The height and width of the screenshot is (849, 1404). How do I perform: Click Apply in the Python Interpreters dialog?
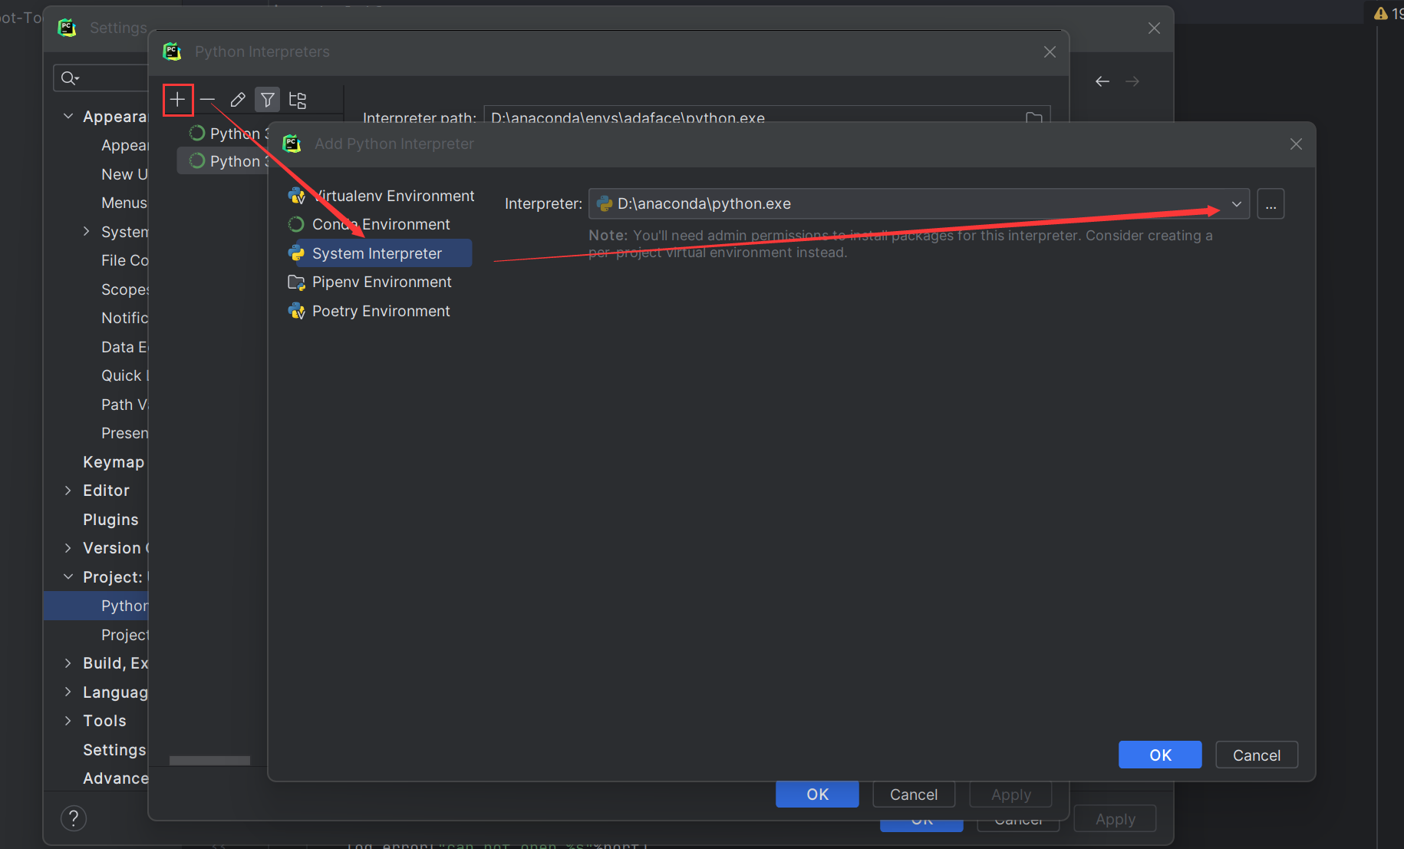point(1011,794)
